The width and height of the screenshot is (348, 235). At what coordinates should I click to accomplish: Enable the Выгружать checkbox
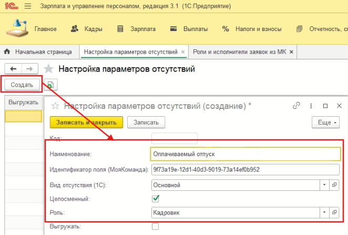[156, 226]
